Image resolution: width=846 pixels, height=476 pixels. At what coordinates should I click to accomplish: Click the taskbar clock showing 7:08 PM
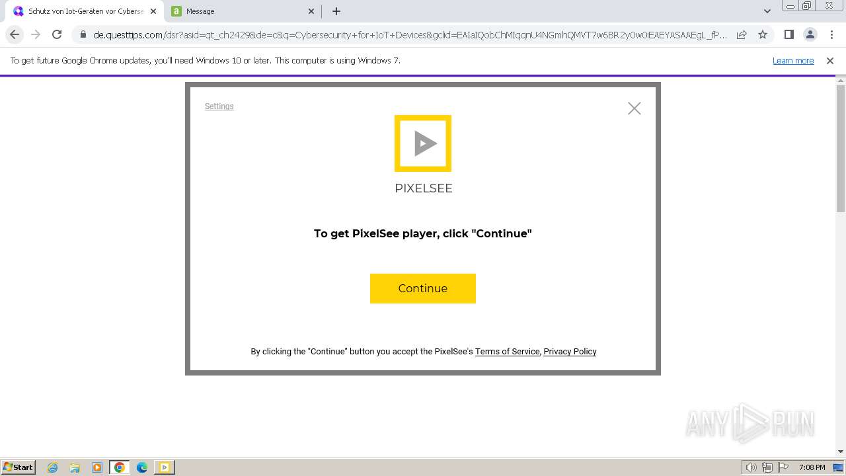812,467
